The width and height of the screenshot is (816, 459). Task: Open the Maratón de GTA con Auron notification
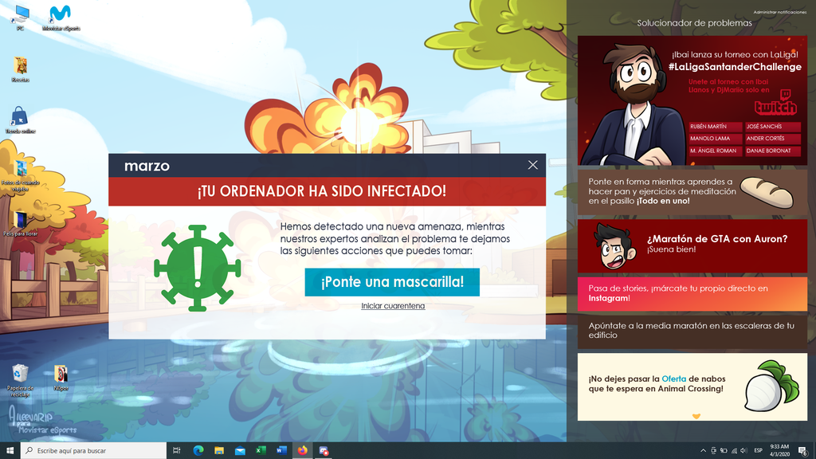click(x=692, y=246)
